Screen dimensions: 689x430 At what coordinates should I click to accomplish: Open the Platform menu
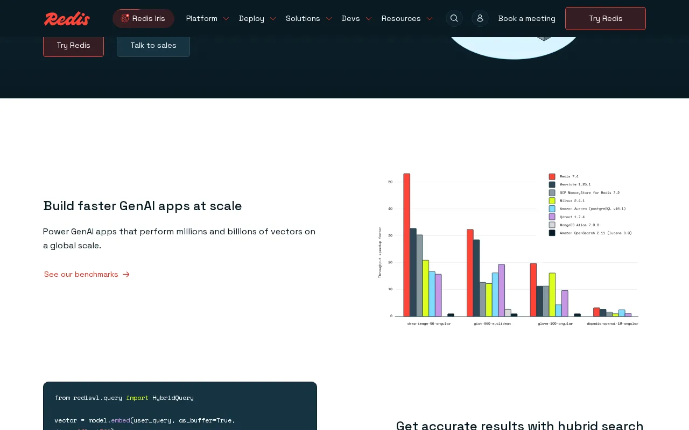tap(207, 18)
